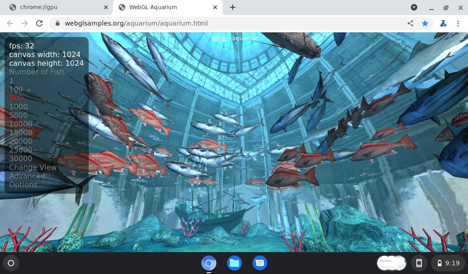Screen dimensions: 468x274
Task: Set number of fish to 10000
Action: 21,124
